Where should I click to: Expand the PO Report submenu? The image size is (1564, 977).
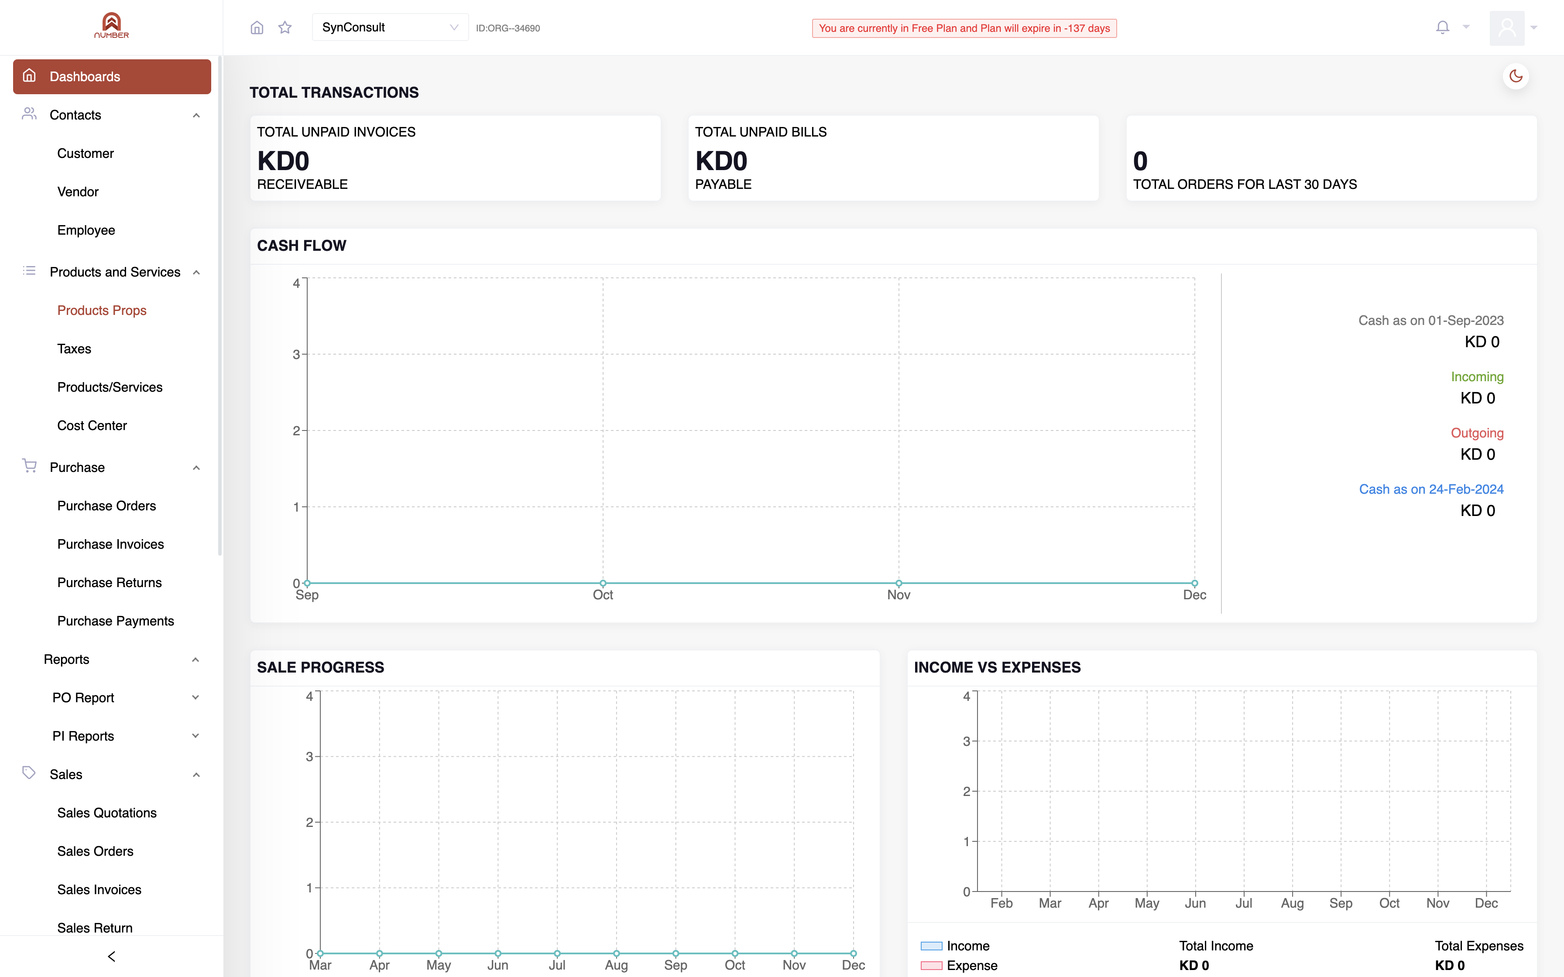(195, 697)
